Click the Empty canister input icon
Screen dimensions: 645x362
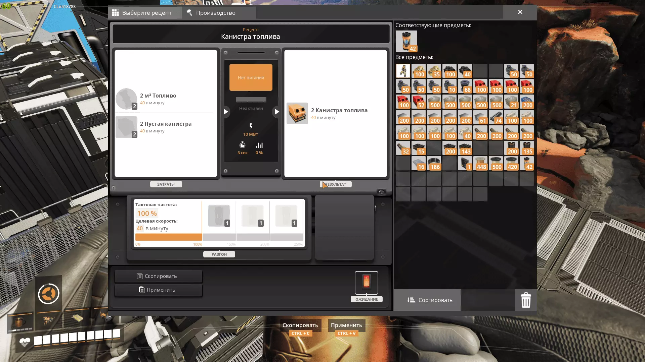pos(126,127)
